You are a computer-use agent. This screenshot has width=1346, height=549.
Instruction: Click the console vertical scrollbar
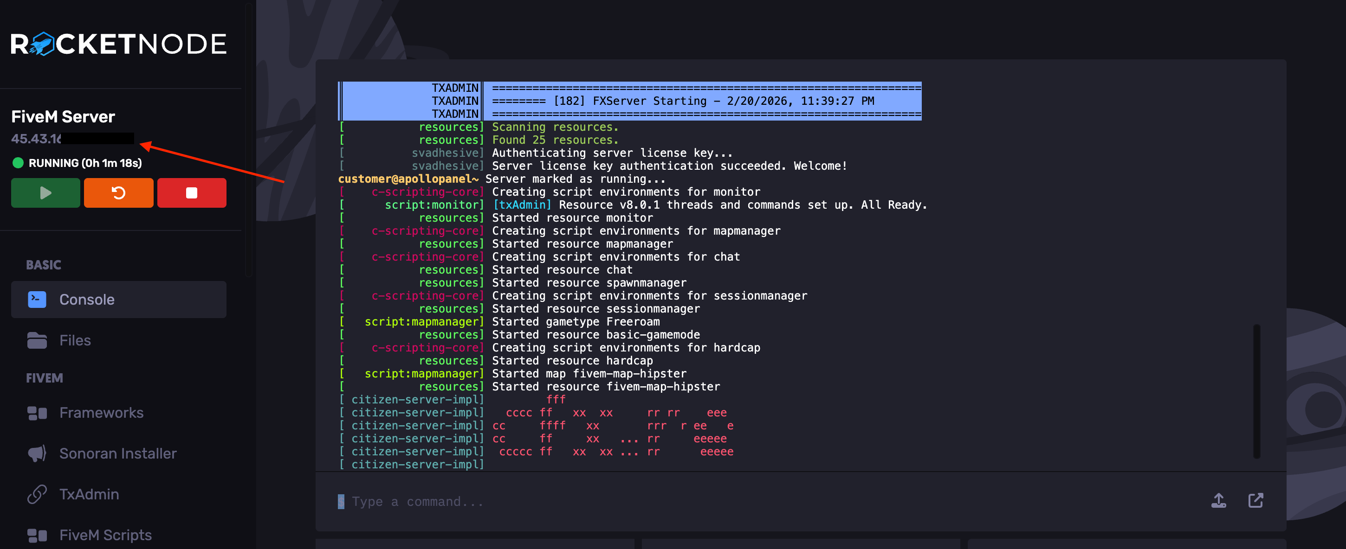pyautogui.click(x=1256, y=391)
